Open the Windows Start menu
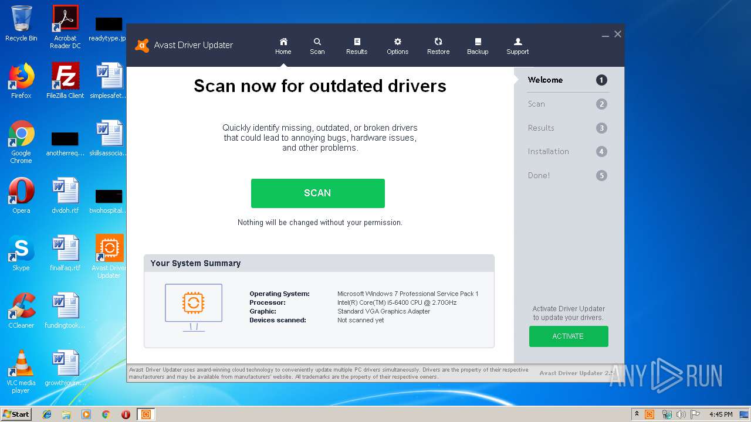 [16, 414]
